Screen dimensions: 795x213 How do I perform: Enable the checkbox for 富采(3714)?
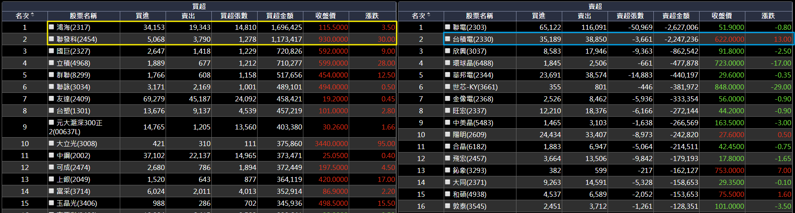click(x=51, y=191)
